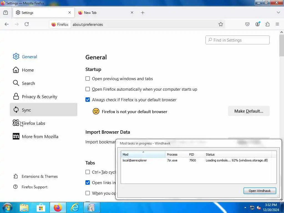Image resolution: width=284 pixels, height=213 pixels.
Task: Open More from Mozilla category
Action: click(44, 136)
